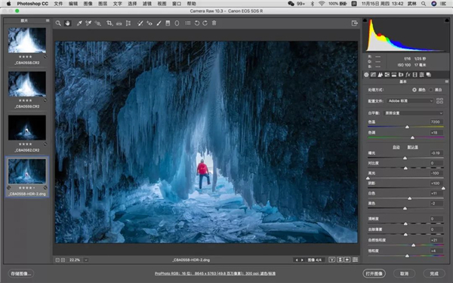Select the Color treatment radio button

(414, 90)
